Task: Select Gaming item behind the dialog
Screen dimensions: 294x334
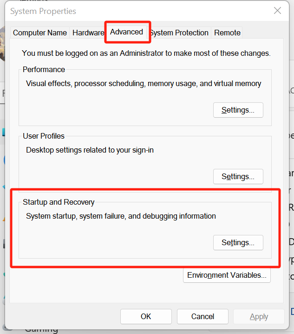Action: click(42, 330)
